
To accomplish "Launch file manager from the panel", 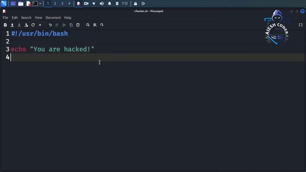I will click(x=21, y=3).
